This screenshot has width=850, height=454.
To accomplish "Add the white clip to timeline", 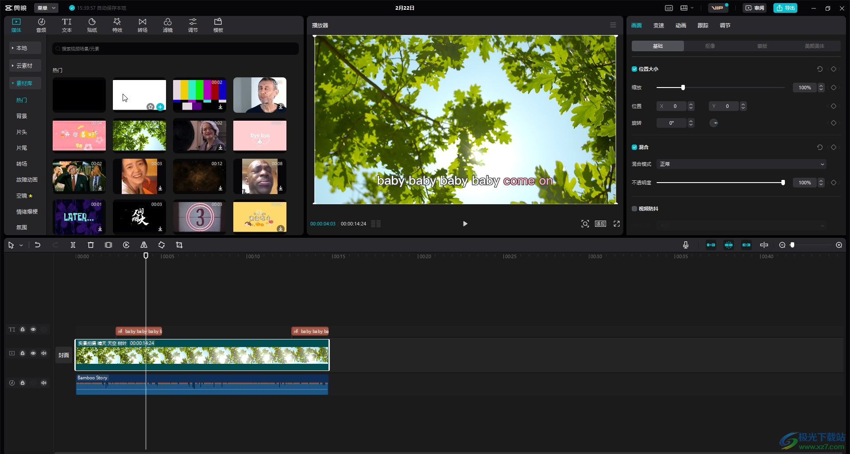I will tap(160, 107).
